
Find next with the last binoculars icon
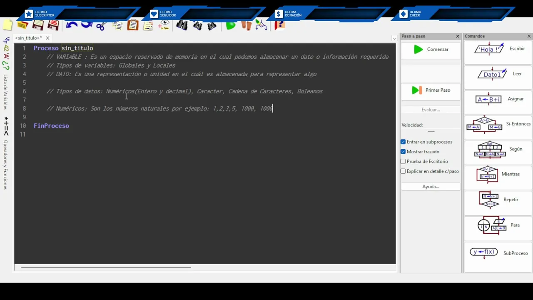(212, 25)
